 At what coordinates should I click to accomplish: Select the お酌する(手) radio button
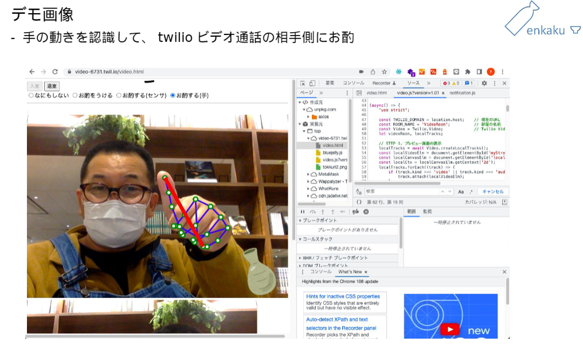coord(173,96)
